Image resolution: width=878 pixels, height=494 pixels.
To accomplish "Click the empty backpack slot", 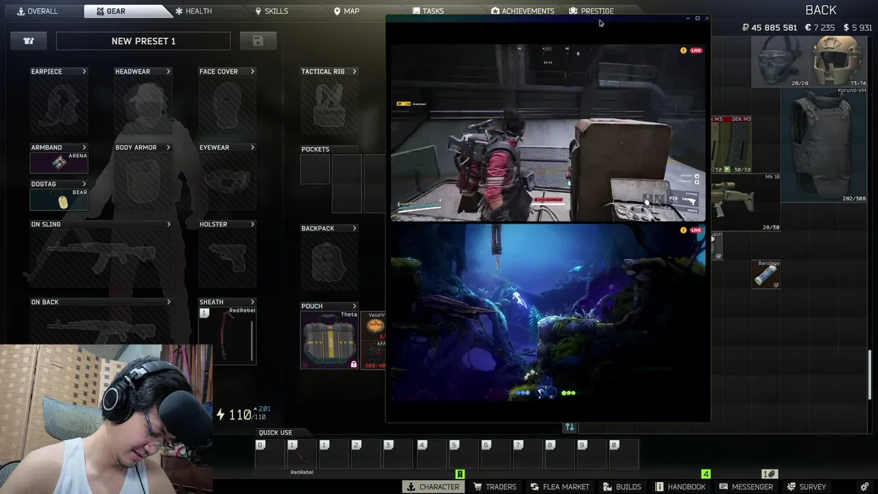I will pos(329,261).
